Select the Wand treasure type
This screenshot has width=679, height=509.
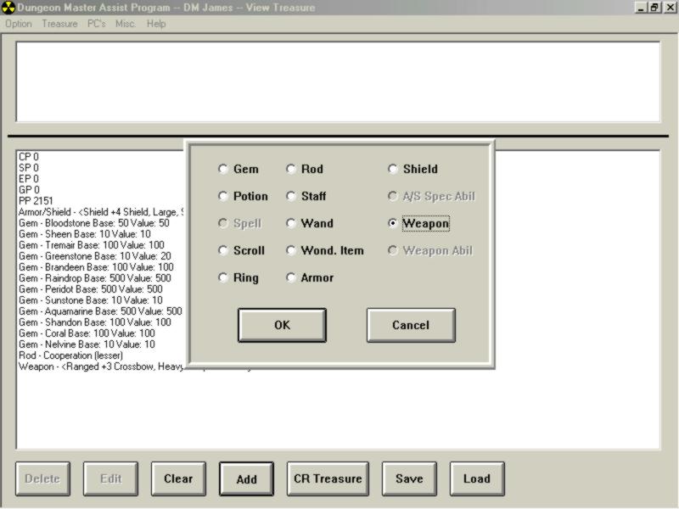click(292, 223)
